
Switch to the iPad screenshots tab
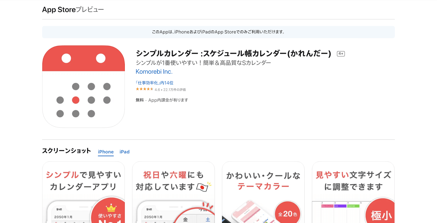click(125, 152)
